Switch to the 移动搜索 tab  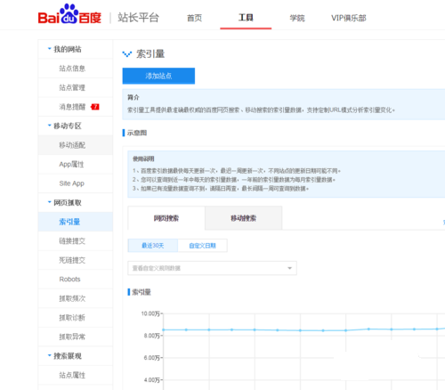[x=244, y=218]
